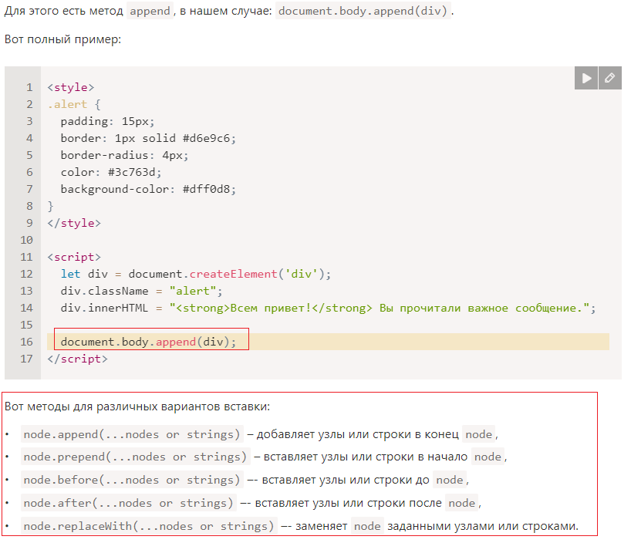This screenshot has height=543, width=631.
Task: Click the description 'вставляет узлы или строки в начало'
Action: click(366, 457)
